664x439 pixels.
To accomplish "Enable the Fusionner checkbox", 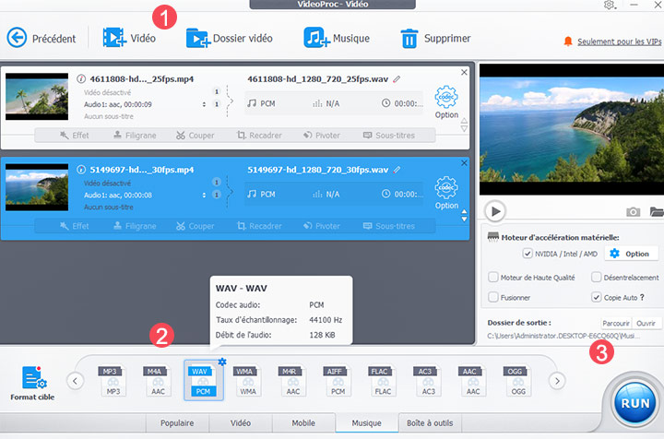I will click(492, 297).
